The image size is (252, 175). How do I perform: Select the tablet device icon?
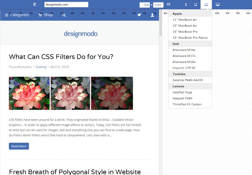click(196, 5)
